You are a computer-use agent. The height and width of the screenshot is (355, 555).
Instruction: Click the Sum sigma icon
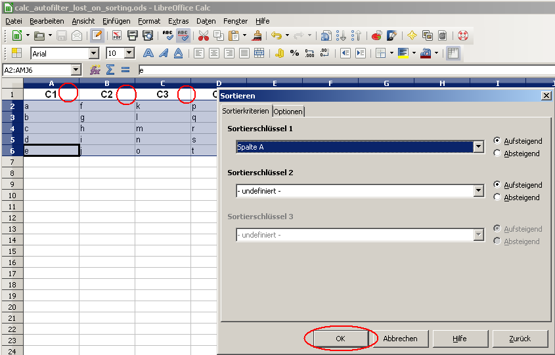coord(110,70)
